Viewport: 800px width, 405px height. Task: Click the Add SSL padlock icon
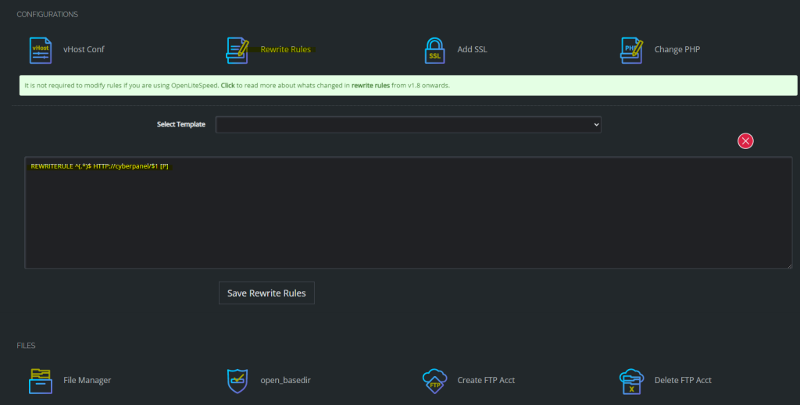pos(434,49)
